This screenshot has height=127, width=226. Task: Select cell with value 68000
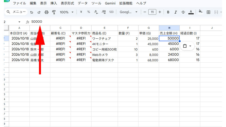pos(169,60)
